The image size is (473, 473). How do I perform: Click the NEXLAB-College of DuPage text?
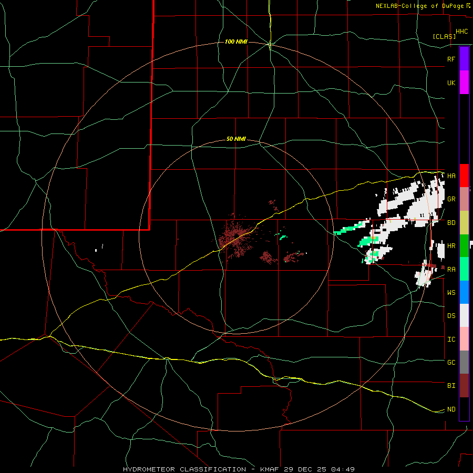pos(419,6)
